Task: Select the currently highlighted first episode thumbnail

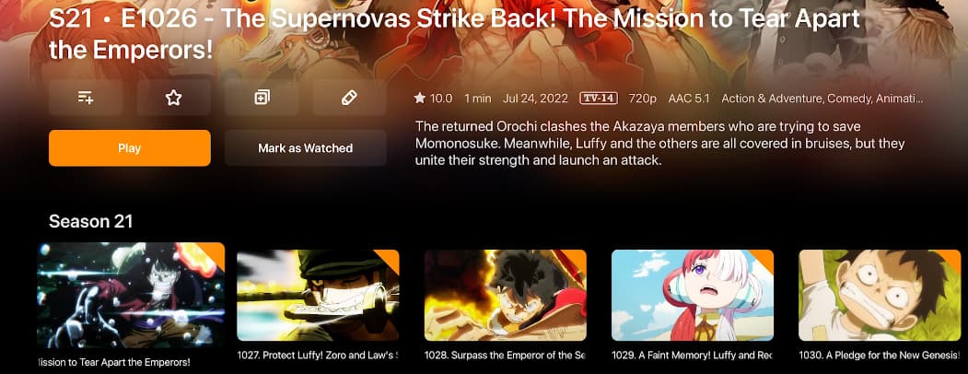Action: pyautogui.click(x=131, y=296)
